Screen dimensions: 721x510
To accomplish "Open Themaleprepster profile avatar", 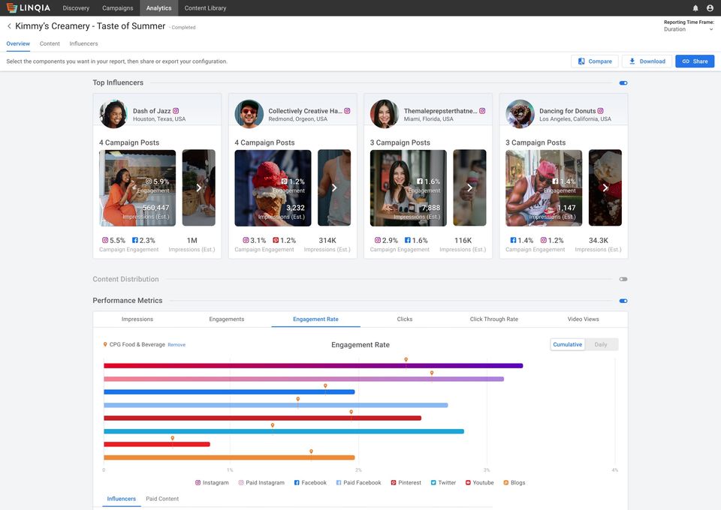I will pyautogui.click(x=385, y=114).
